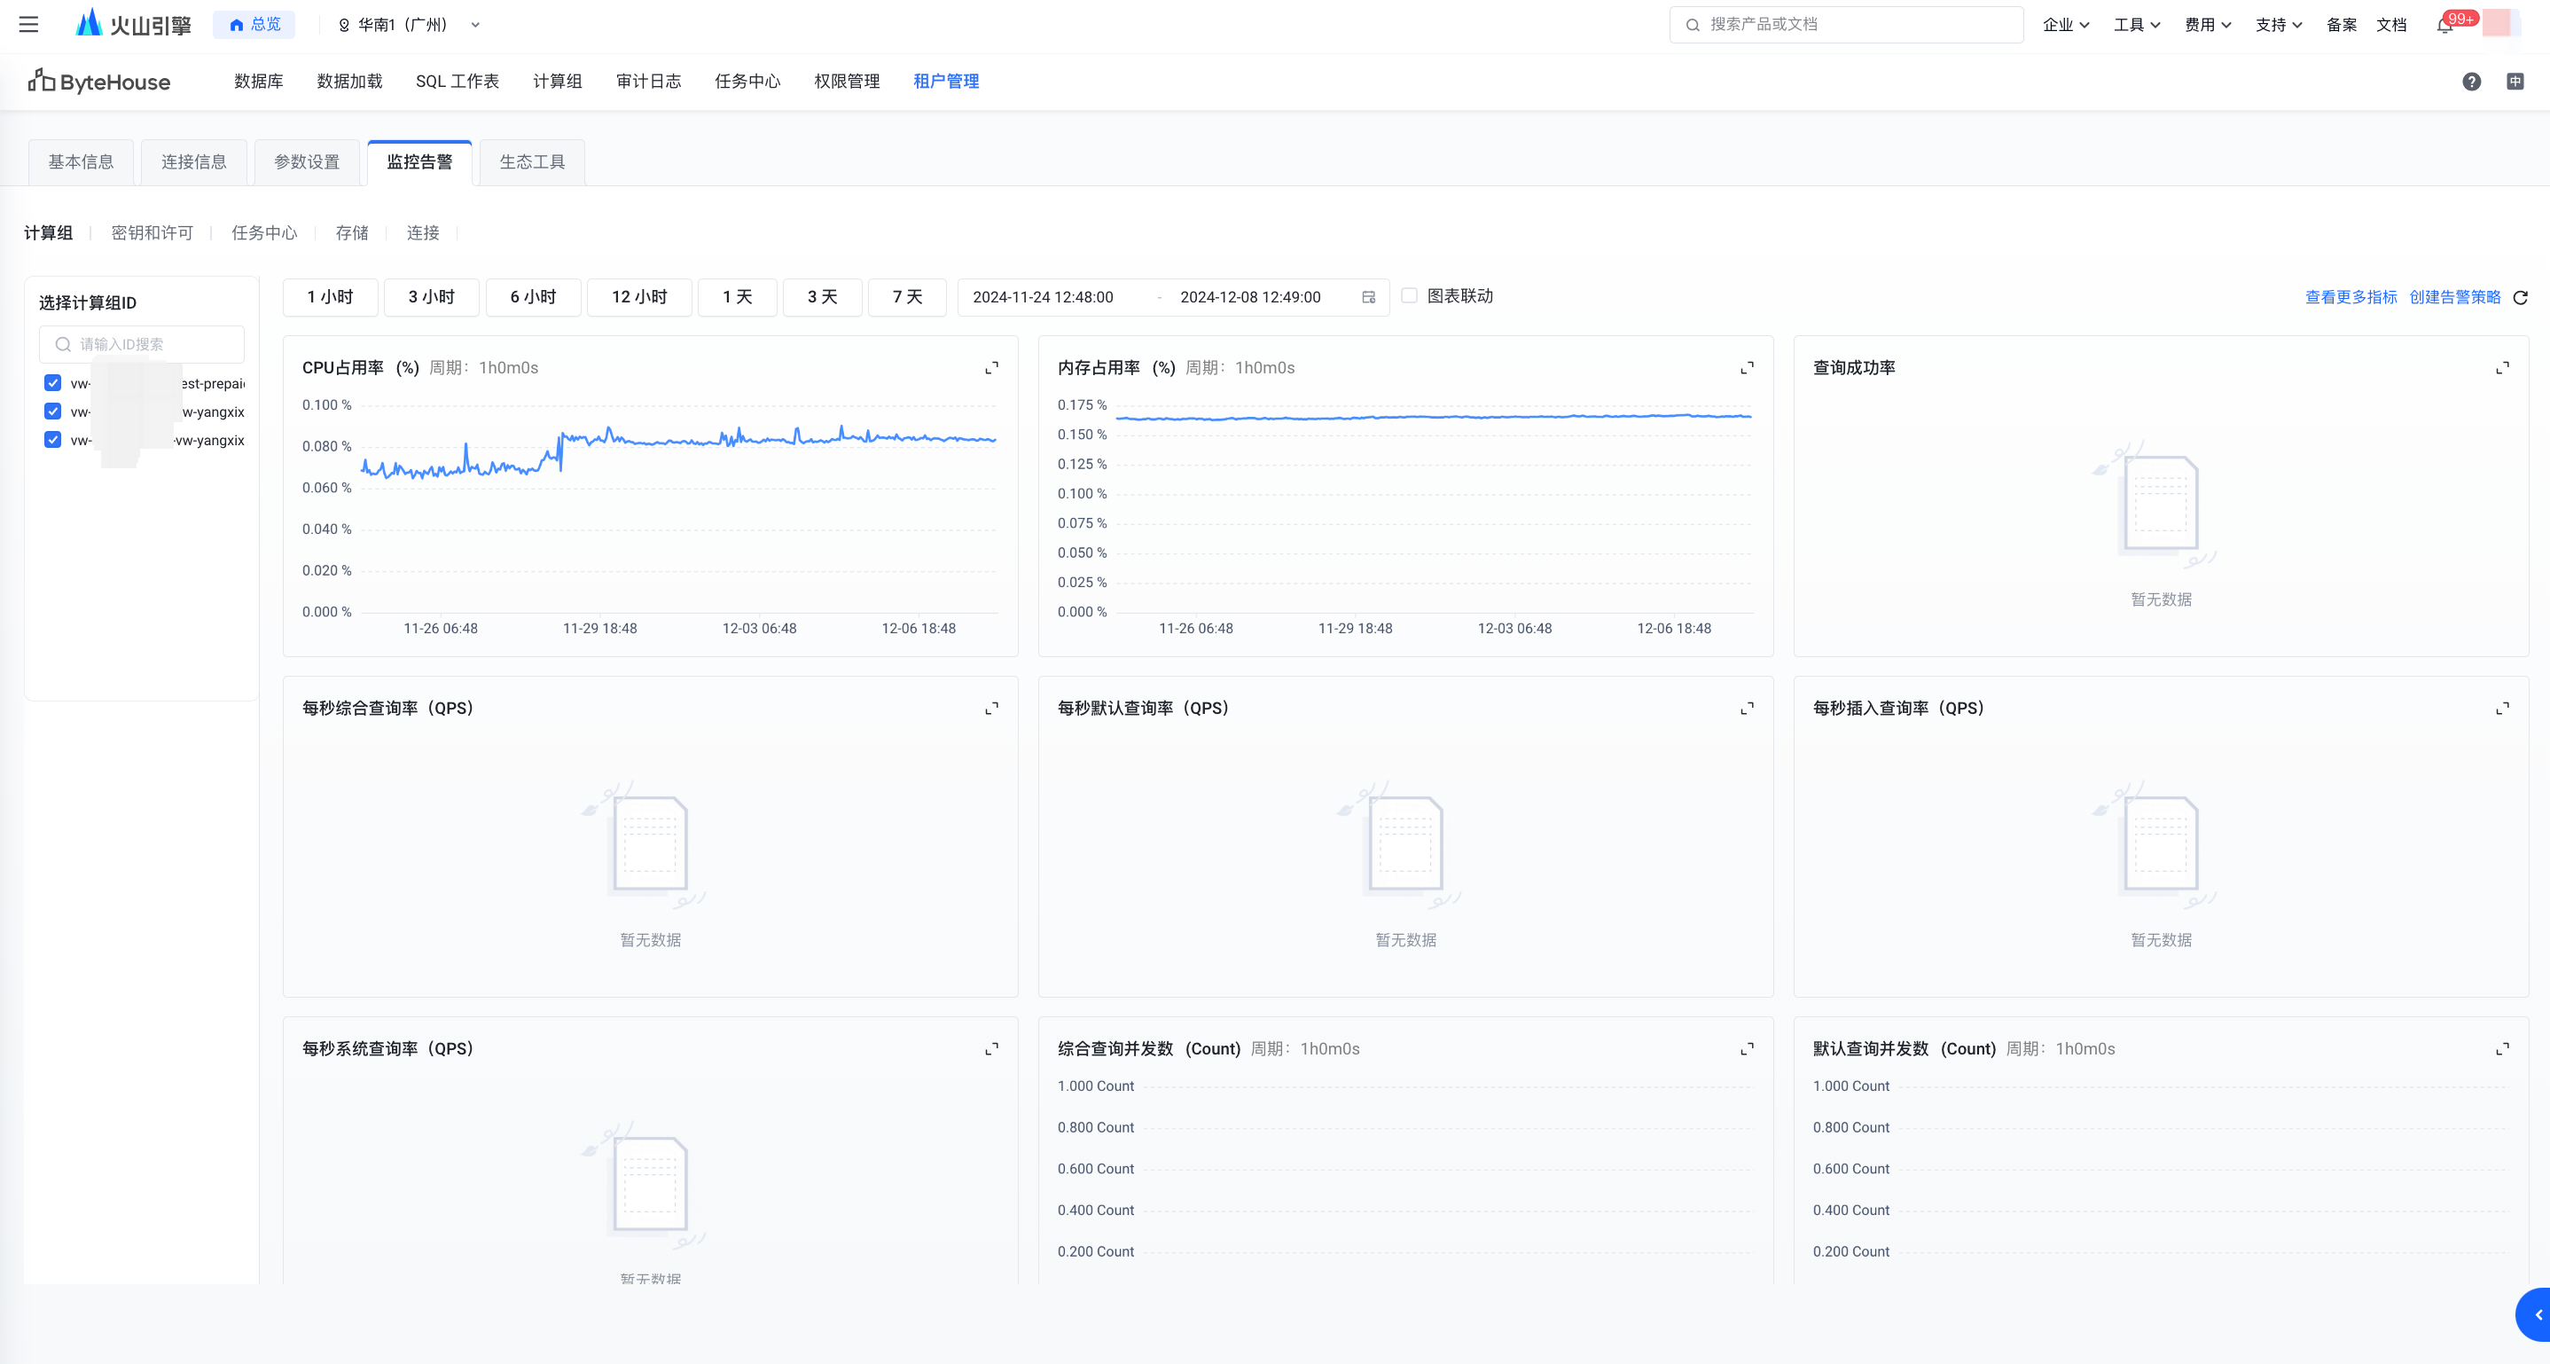Expand the 工具 menu

pyautogui.click(x=2136, y=25)
